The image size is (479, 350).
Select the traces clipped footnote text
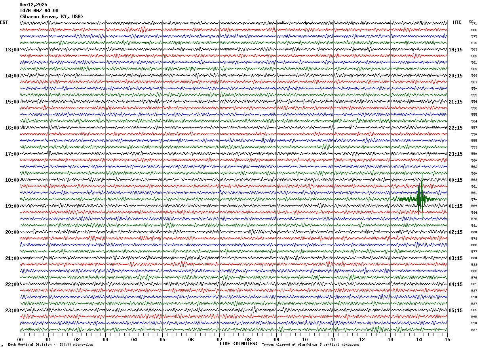[x=310, y=344]
